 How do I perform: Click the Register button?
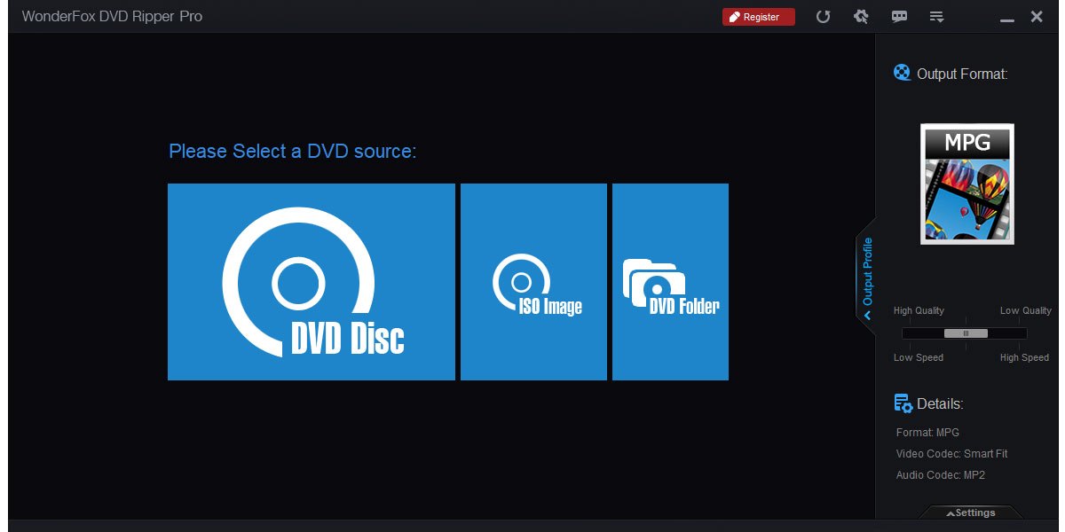coord(758,16)
